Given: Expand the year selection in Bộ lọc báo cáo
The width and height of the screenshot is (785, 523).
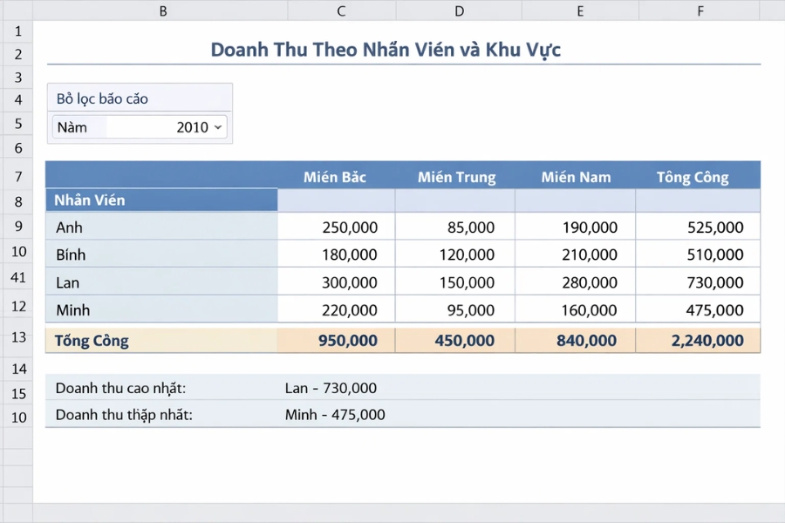Looking at the screenshot, I should [x=217, y=126].
